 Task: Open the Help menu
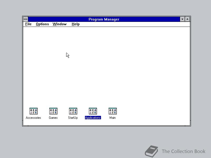pyautogui.click(x=75, y=24)
